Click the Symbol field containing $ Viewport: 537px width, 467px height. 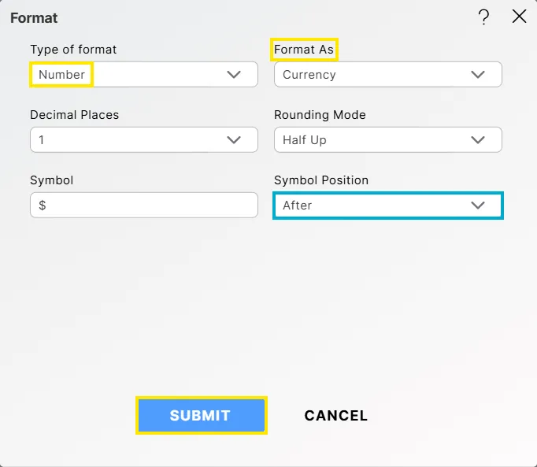tap(144, 206)
